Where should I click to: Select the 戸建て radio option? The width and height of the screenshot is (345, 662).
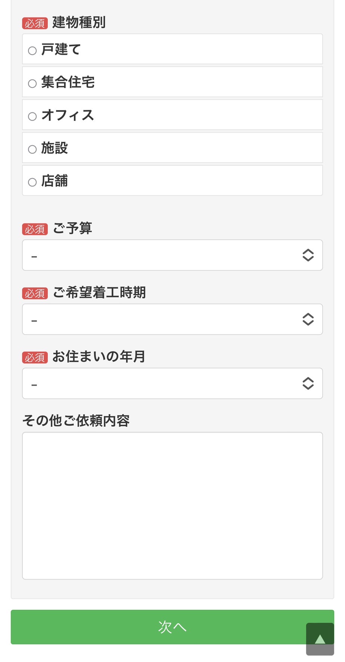pos(32,50)
